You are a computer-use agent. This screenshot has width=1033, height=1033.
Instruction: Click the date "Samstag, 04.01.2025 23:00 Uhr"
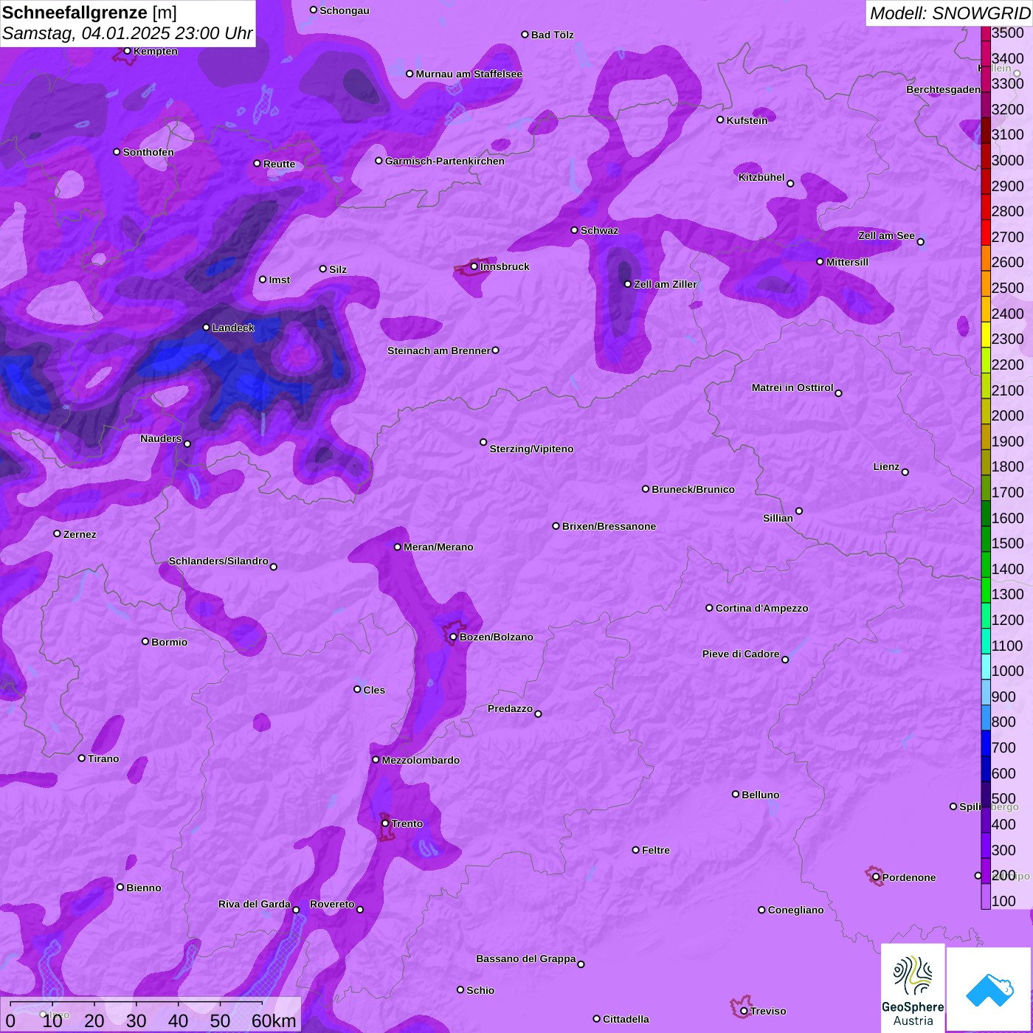[x=128, y=33]
